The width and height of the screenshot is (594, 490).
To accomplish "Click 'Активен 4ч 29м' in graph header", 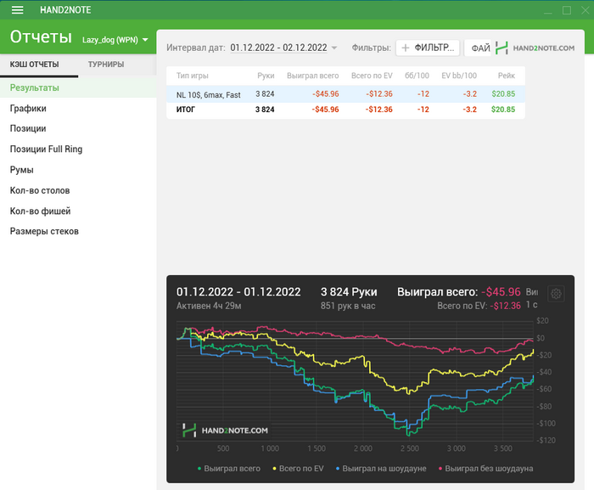I will pyautogui.click(x=209, y=306).
